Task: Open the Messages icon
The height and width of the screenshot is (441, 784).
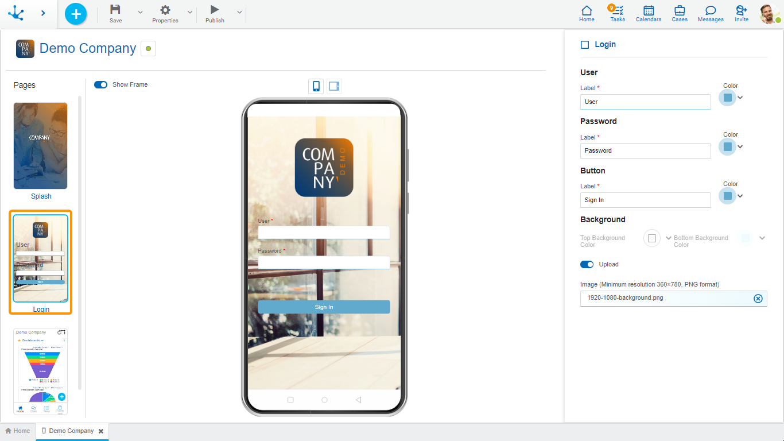Action: pos(711,14)
